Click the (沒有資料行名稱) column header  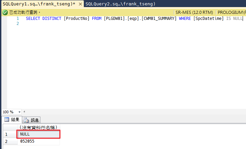point(39,127)
